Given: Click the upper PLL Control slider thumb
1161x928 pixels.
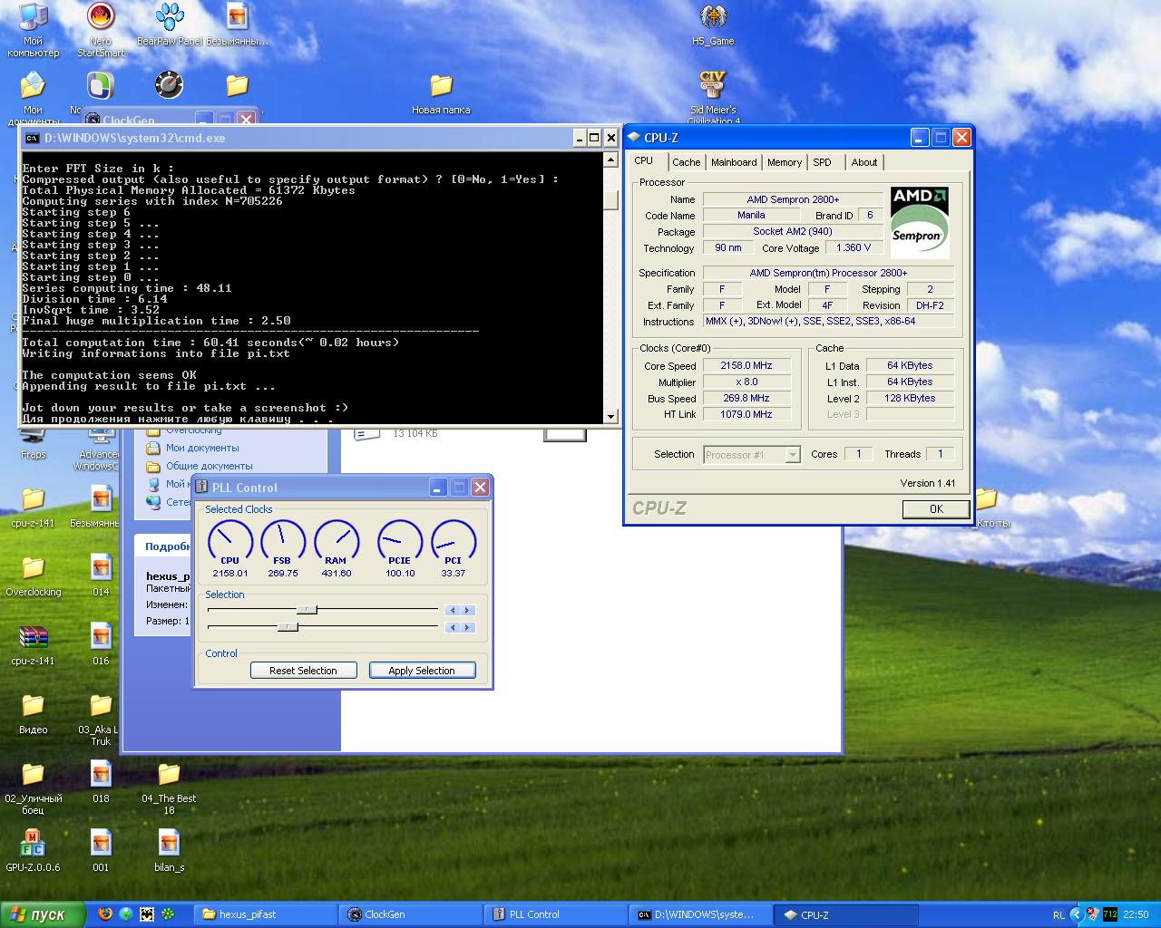Looking at the screenshot, I should [x=307, y=609].
